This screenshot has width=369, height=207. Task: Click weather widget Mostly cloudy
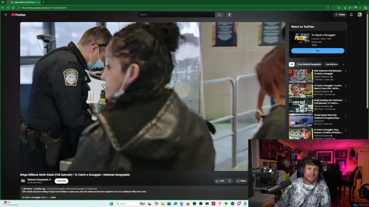(x=11, y=203)
